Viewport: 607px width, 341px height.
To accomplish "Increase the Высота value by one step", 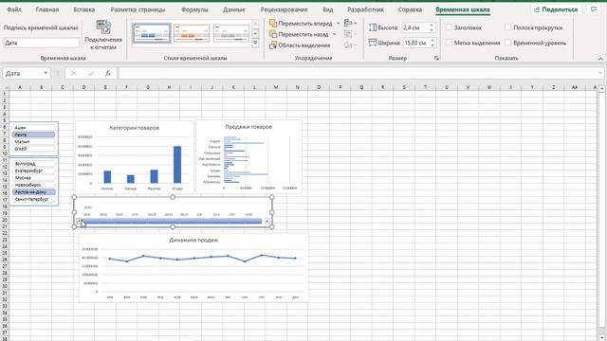I will (432, 26).
